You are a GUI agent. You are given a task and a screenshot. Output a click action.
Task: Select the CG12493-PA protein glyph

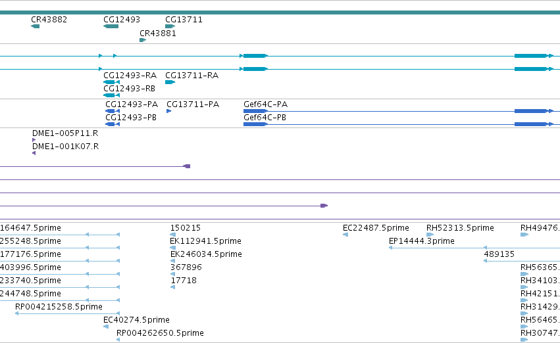coord(113,111)
